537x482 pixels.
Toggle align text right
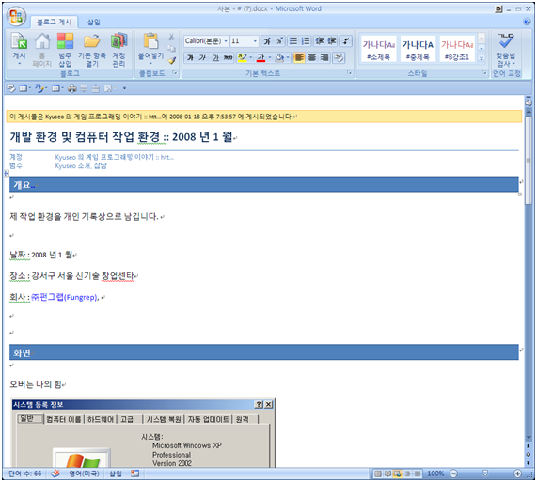click(324, 58)
